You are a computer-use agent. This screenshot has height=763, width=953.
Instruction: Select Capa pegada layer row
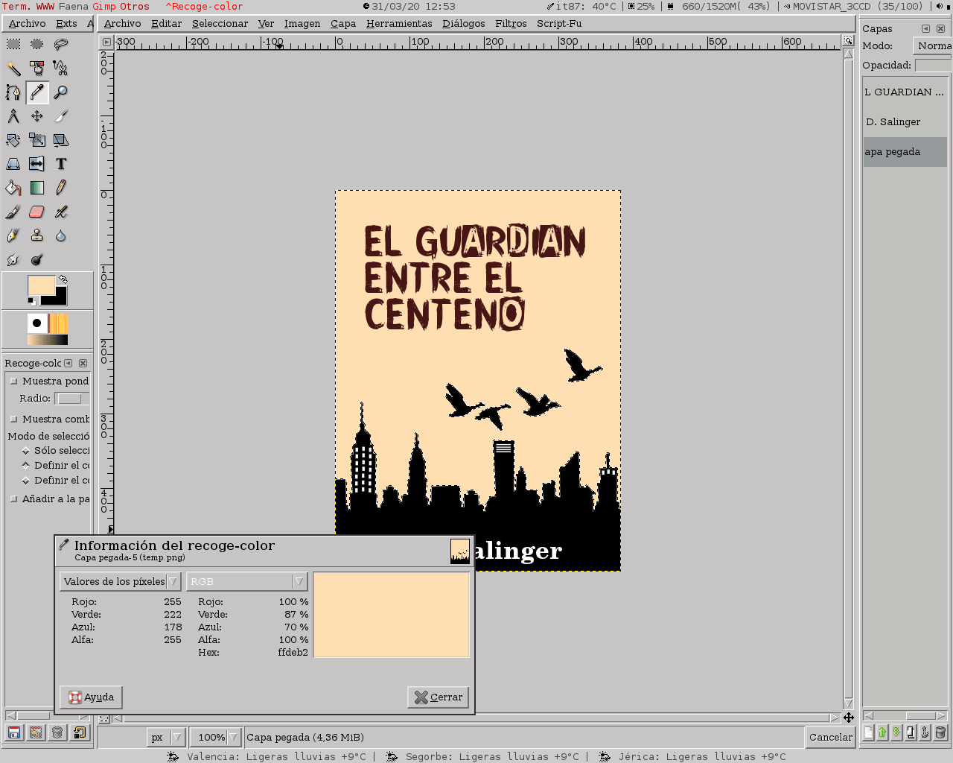[905, 152]
